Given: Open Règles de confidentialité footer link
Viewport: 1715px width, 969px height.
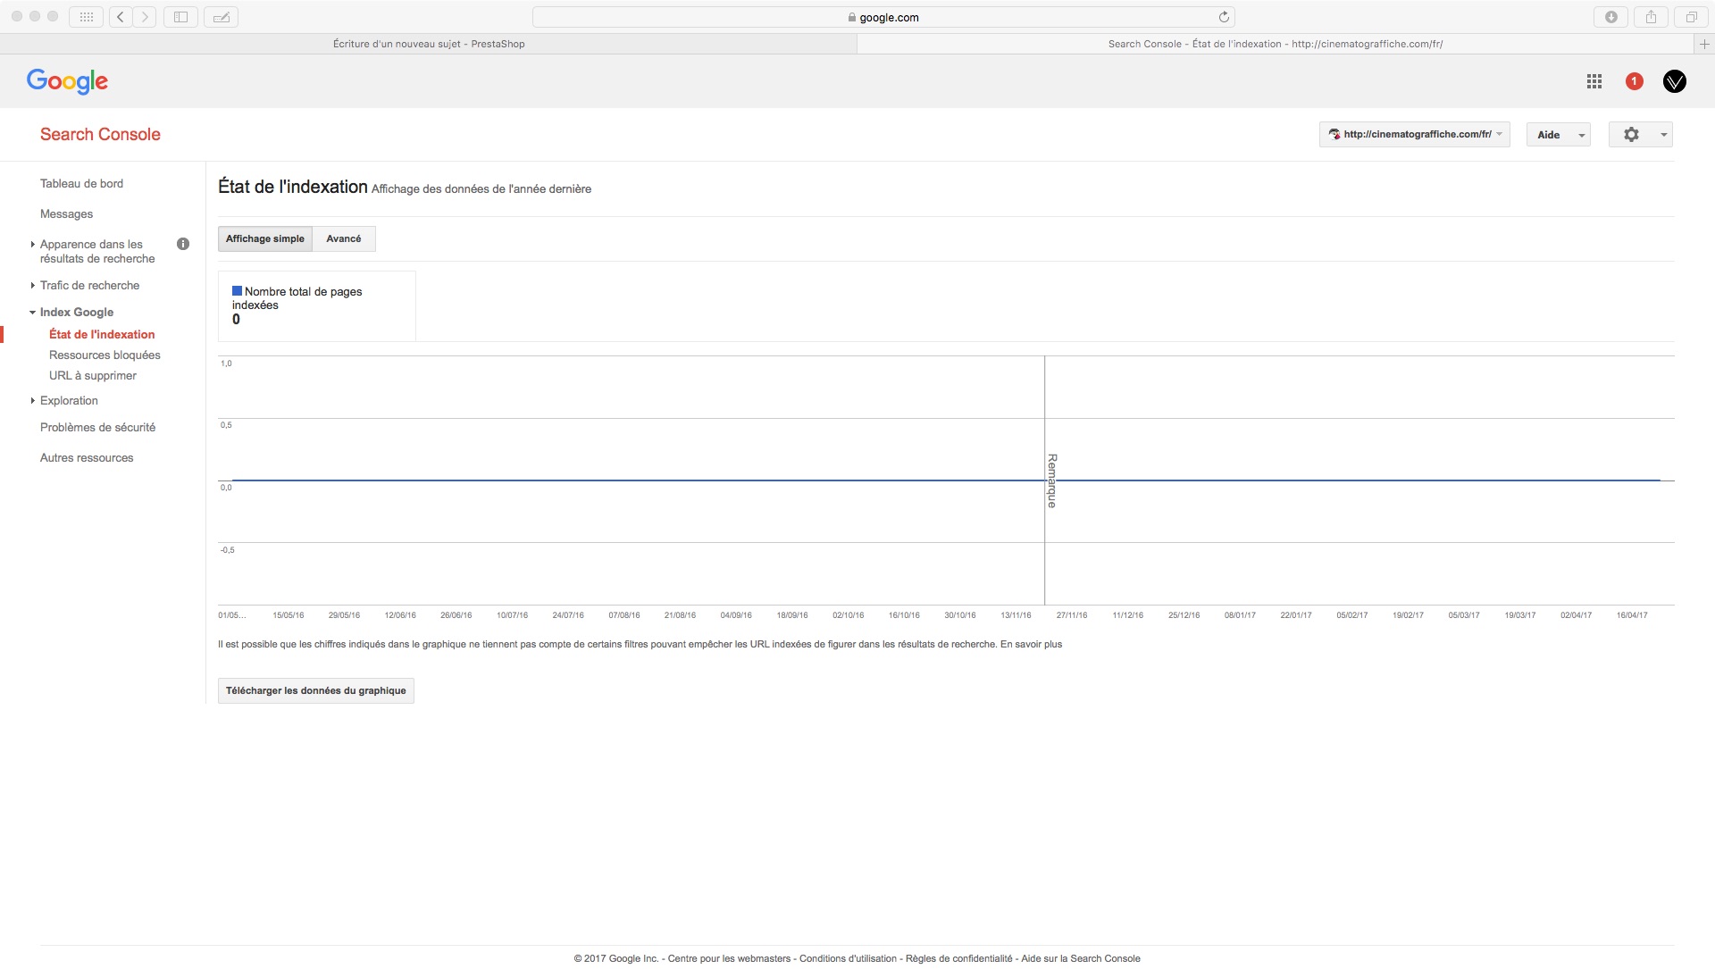Looking at the screenshot, I should [958, 959].
